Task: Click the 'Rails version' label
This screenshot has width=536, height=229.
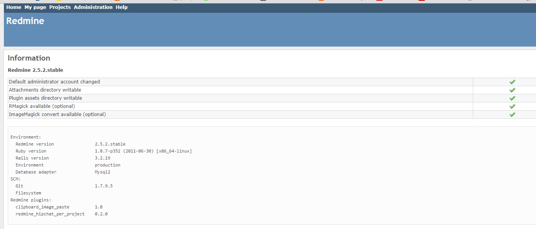Action: point(32,158)
